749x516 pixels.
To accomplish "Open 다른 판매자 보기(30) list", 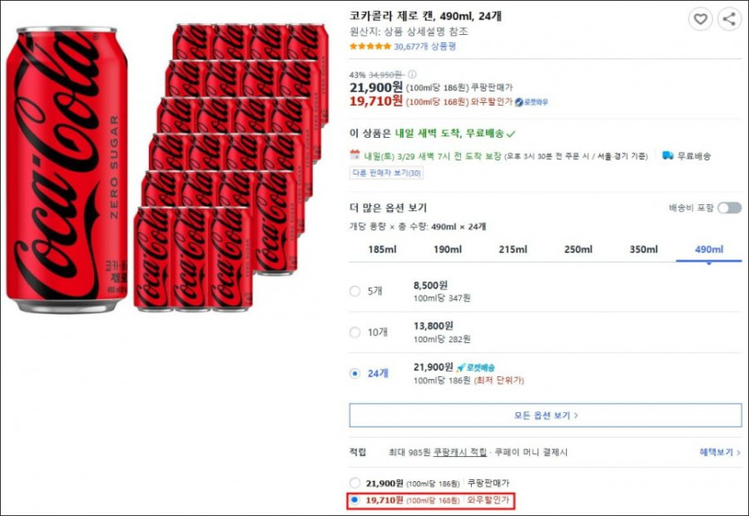I will pyautogui.click(x=387, y=173).
